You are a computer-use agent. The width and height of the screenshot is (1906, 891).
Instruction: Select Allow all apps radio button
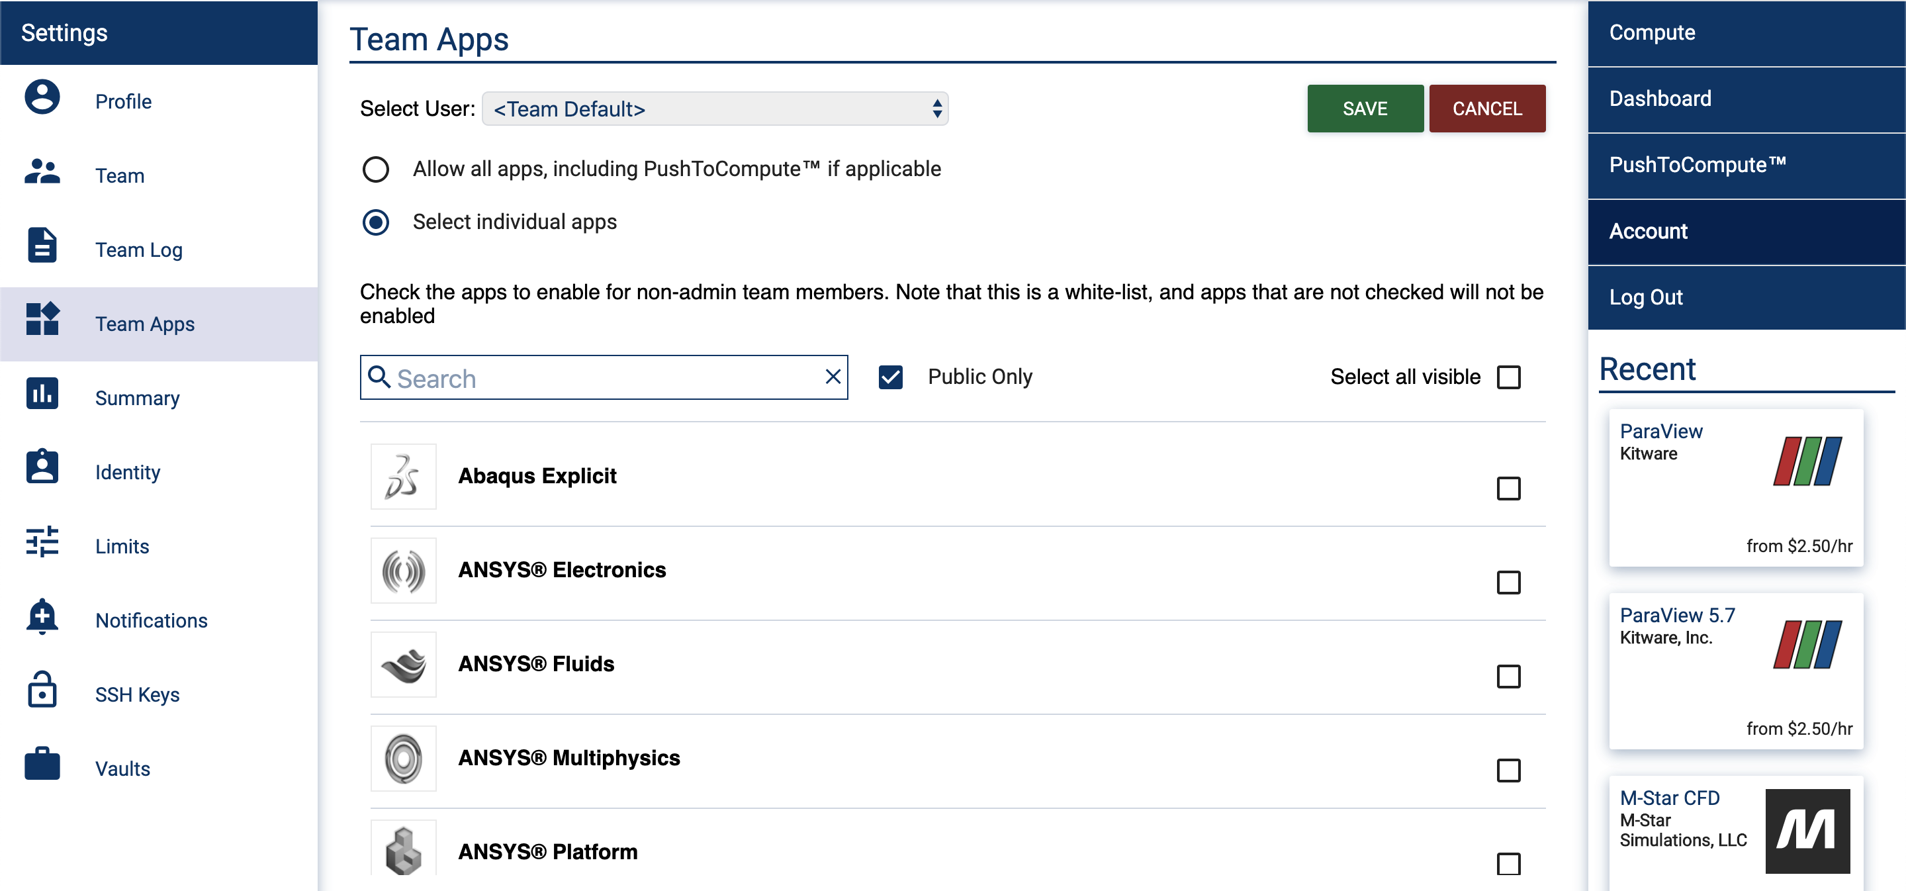click(x=376, y=169)
